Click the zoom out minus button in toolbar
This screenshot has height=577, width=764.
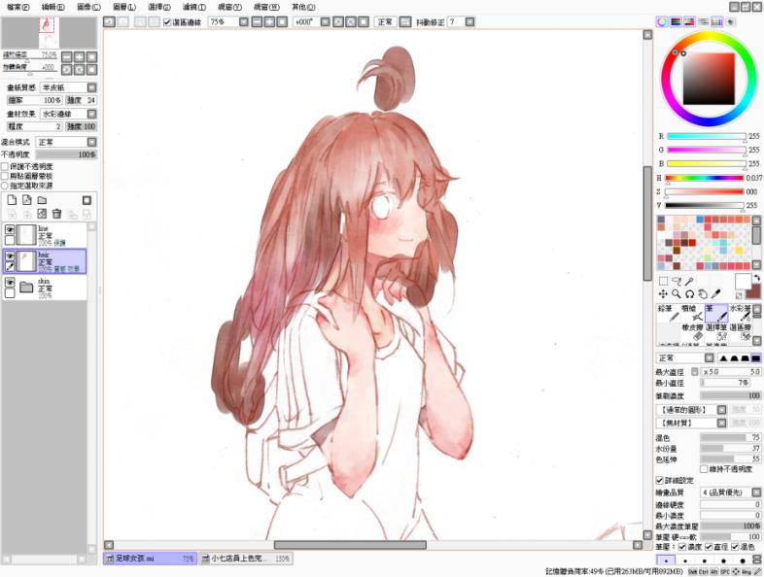coord(257,22)
